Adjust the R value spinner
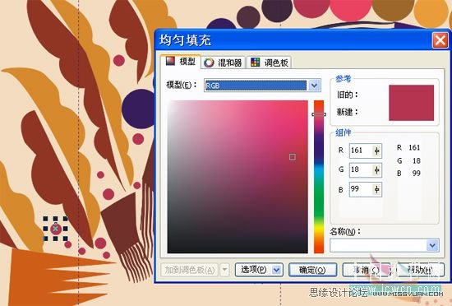 pyautogui.click(x=376, y=151)
